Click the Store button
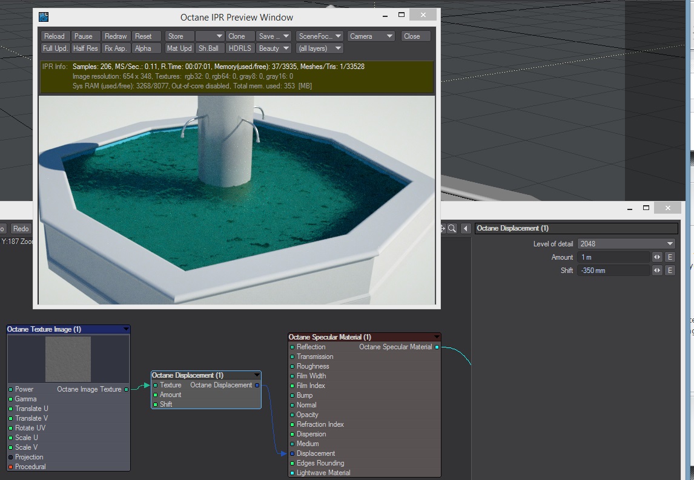This screenshot has height=480, width=694. (179, 36)
